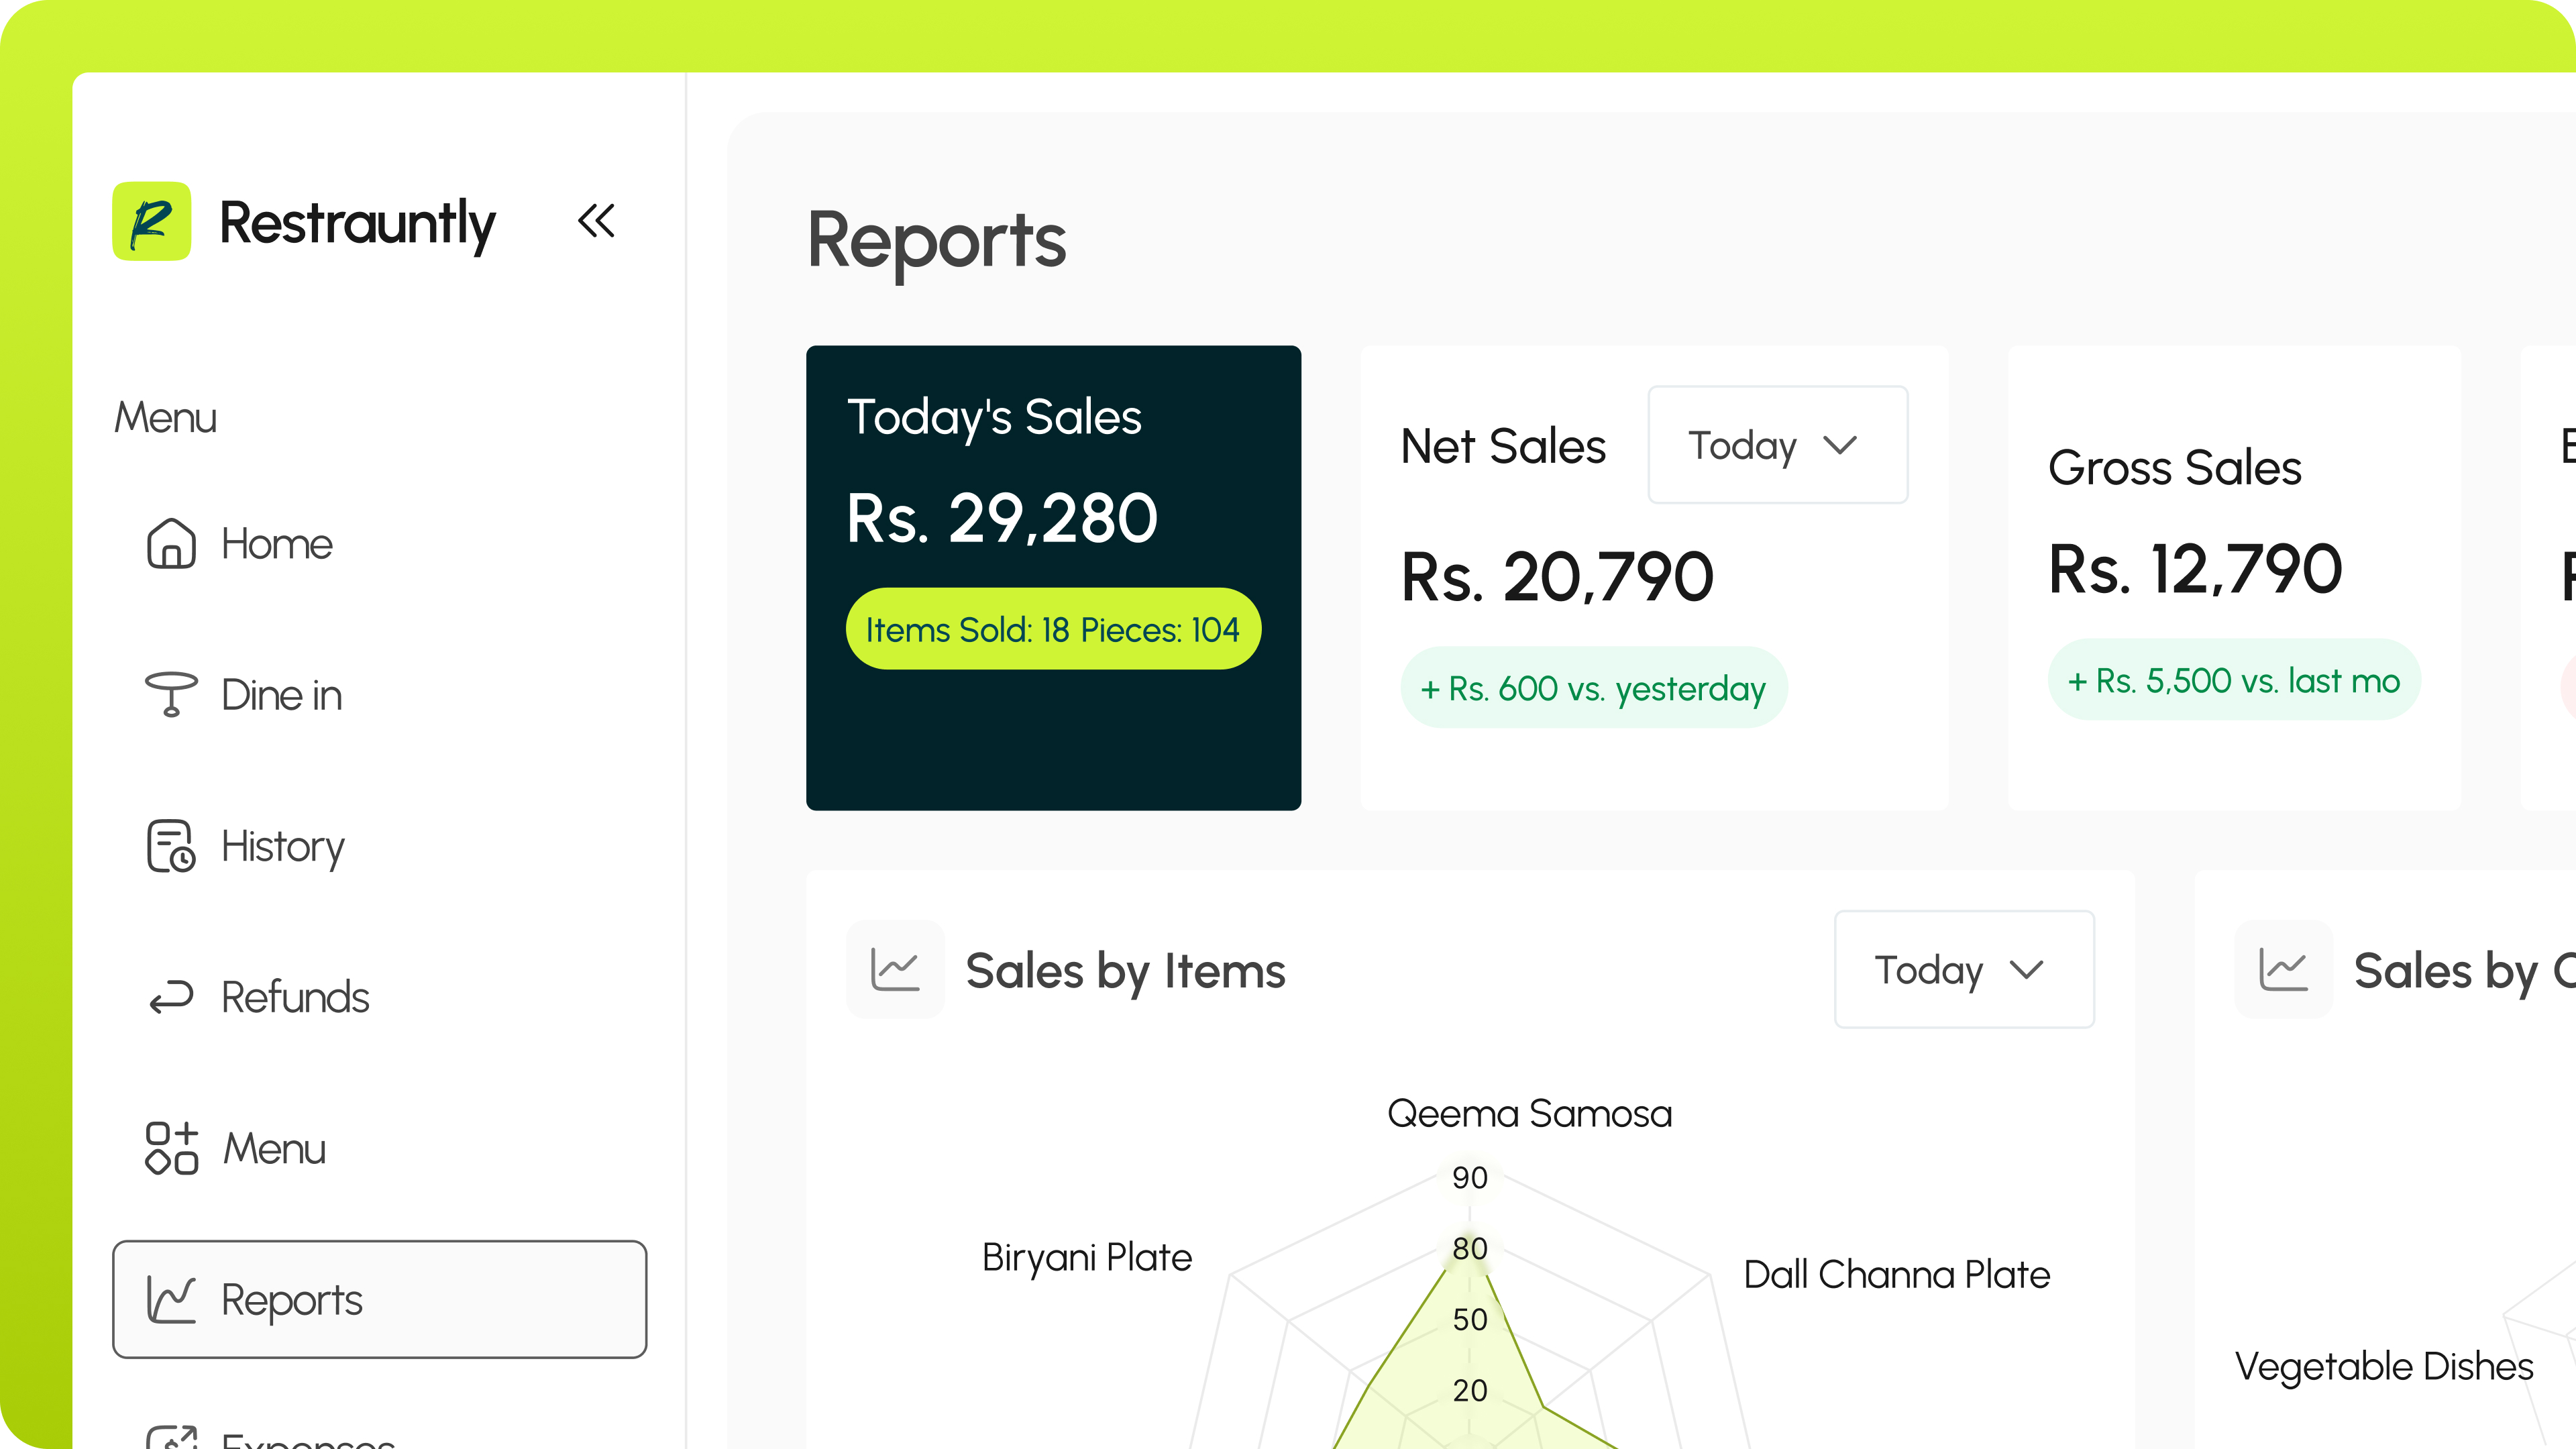The image size is (2576, 1449).
Task: Click the Refunds return arrow icon
Action: pos(171,997)
